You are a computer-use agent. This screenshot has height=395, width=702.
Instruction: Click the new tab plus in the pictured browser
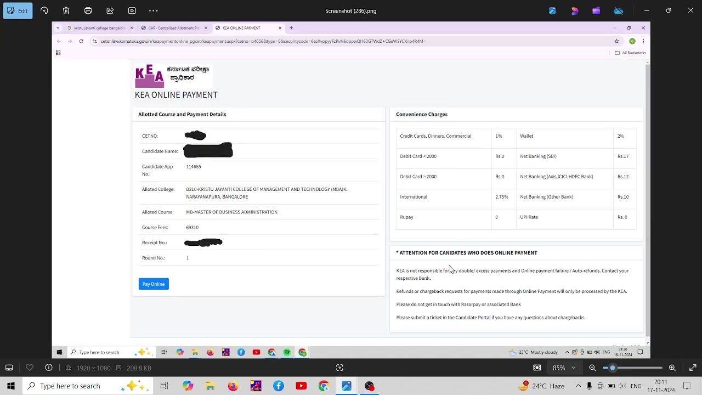click(x=291, y=28)
